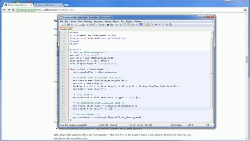
Task: Close the Excel to JSON Demo tab
Action: click(x=61, y=5)
